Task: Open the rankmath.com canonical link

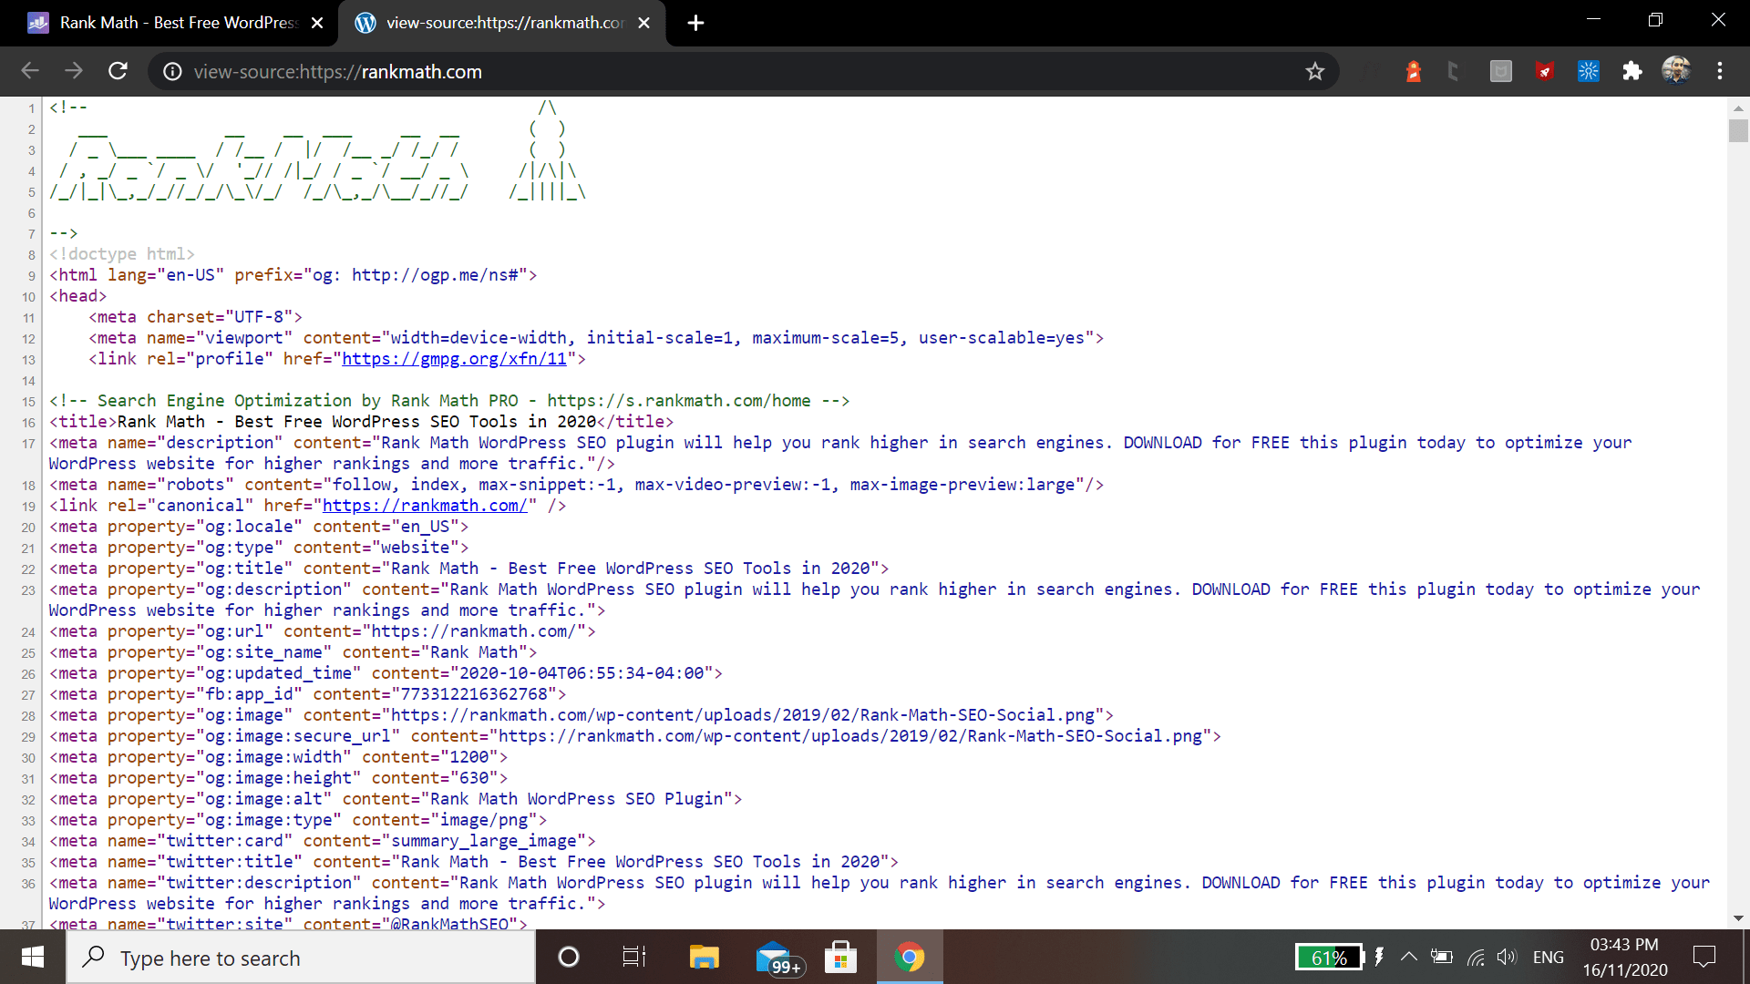Action: (x=425, y=506)
